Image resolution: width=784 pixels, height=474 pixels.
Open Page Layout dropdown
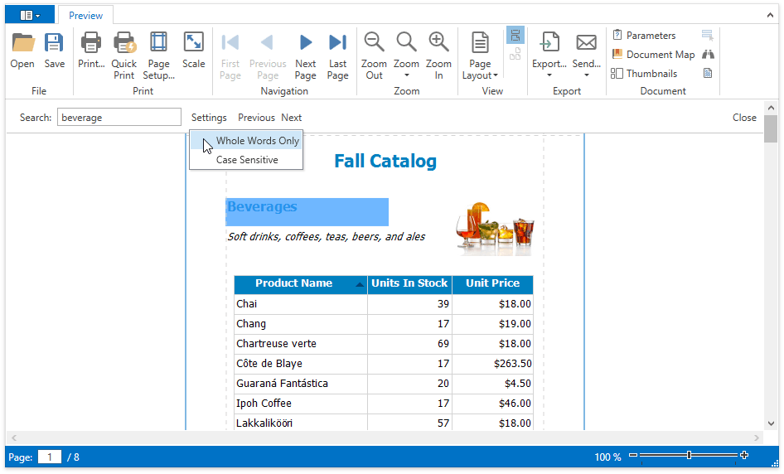(480, 55)
